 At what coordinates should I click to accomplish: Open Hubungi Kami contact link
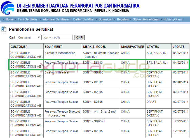(173, 19)
